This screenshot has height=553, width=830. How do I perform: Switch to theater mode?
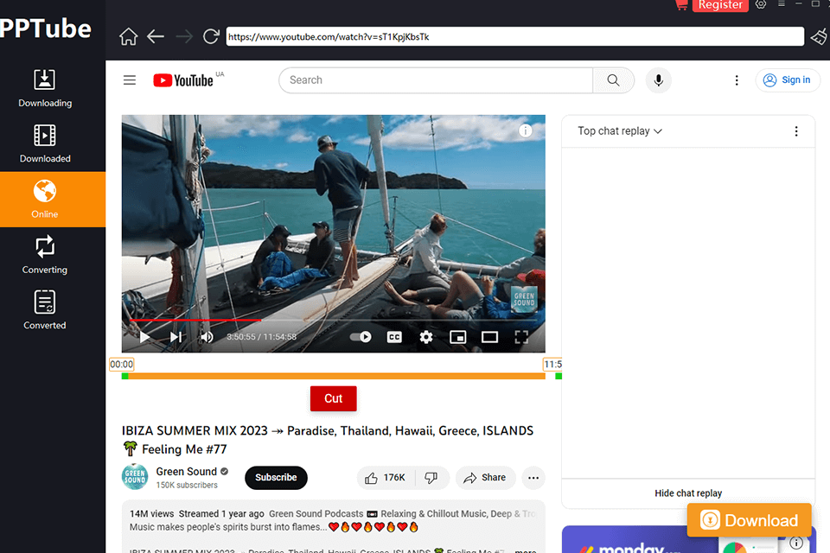(x=489, y=337)
